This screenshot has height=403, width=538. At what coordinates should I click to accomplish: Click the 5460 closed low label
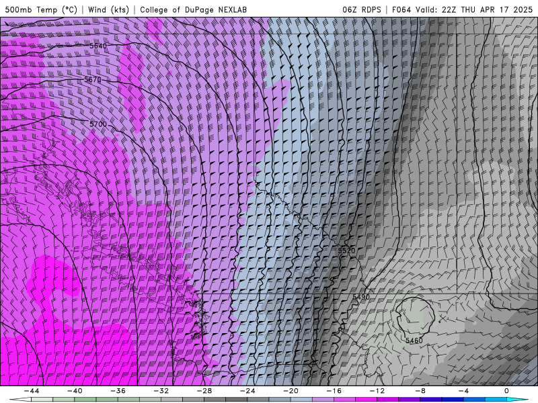click(x=414, y=341)
